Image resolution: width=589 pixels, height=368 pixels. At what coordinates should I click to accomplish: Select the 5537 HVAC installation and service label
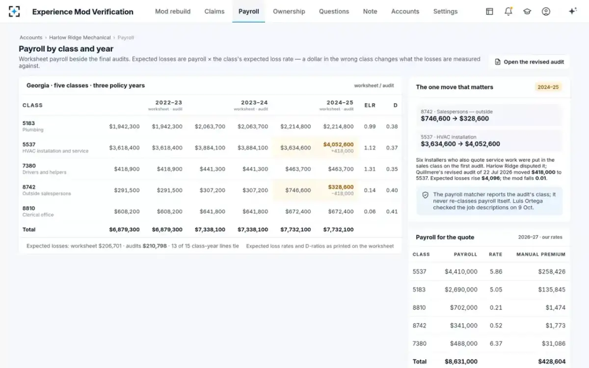click(55, 147)
